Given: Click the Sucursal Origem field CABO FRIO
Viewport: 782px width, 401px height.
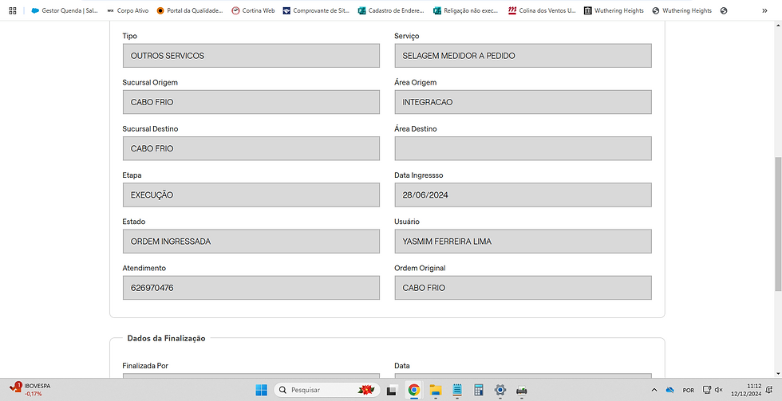Looking at the screenshot, I should pos(251,102).
